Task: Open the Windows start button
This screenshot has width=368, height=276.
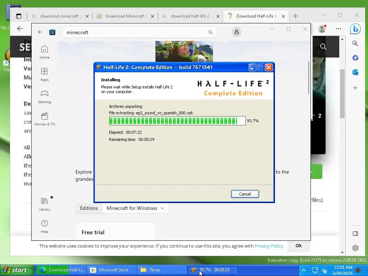Action: tap(17, 270)
